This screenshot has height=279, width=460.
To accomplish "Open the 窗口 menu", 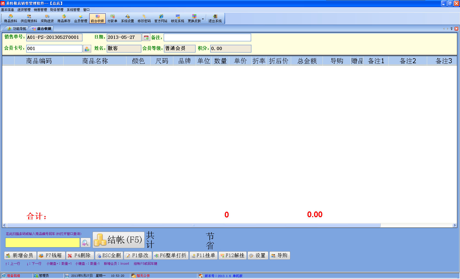I will [x=86, y=10].
